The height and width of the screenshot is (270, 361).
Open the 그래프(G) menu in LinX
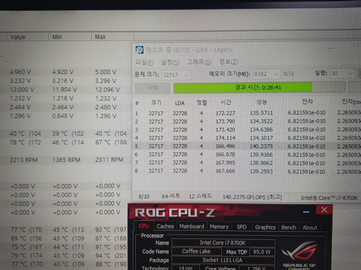199,62
